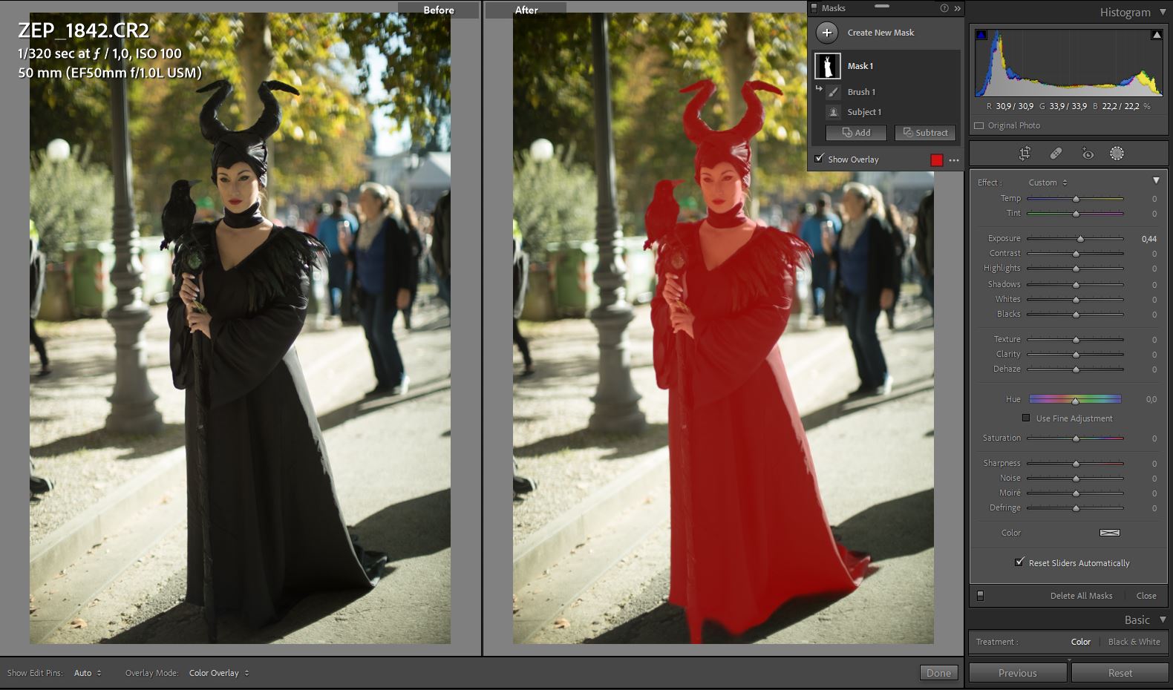Viewport: 1173px width, 690px height.
Task: Click the Done button
Action: [938, 673]
